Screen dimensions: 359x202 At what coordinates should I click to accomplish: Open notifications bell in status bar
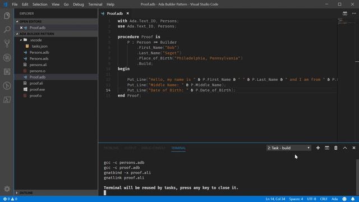(353, 199)
